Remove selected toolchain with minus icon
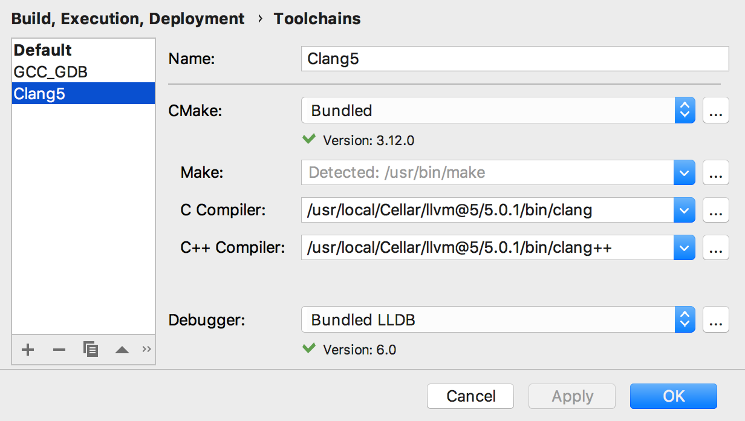 click(x=59, y=350)
